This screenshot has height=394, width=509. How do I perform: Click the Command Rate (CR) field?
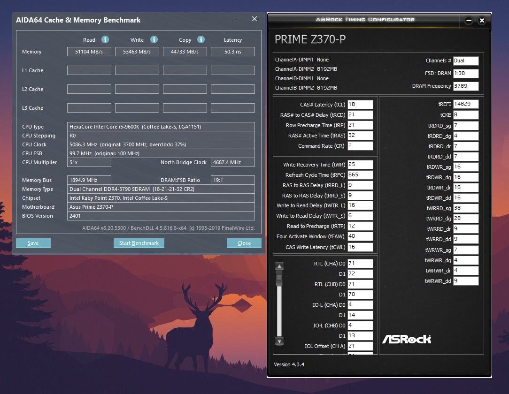click(360, 146)
